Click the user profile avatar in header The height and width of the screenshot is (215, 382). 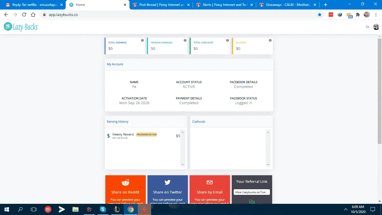point(376,27)
